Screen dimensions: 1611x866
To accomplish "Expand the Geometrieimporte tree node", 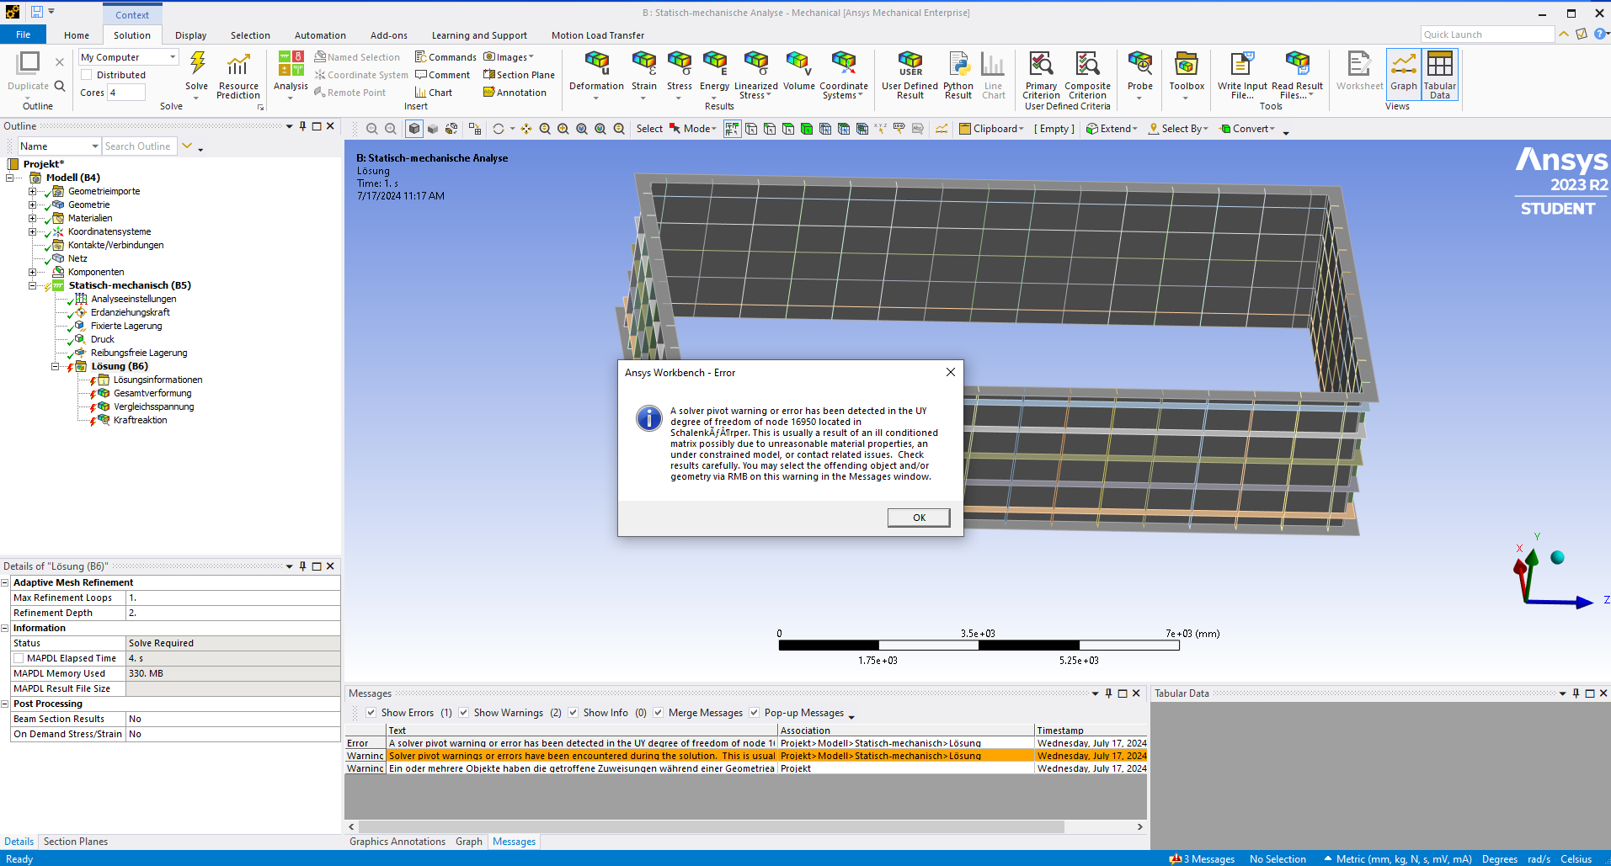I will (x=33, y=191).
